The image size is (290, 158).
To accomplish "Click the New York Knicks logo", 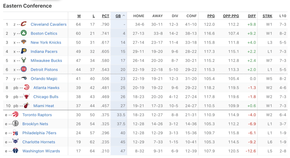I will [24, 42].
